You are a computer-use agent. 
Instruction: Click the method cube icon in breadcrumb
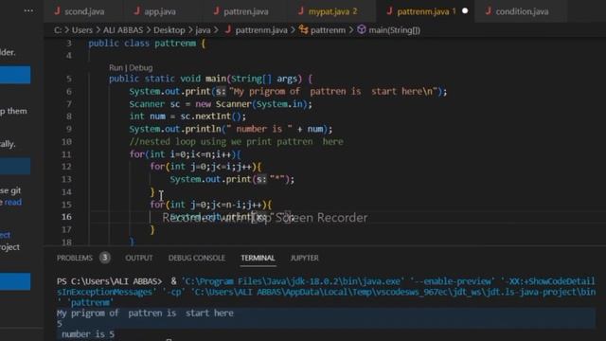pos(362,29)
